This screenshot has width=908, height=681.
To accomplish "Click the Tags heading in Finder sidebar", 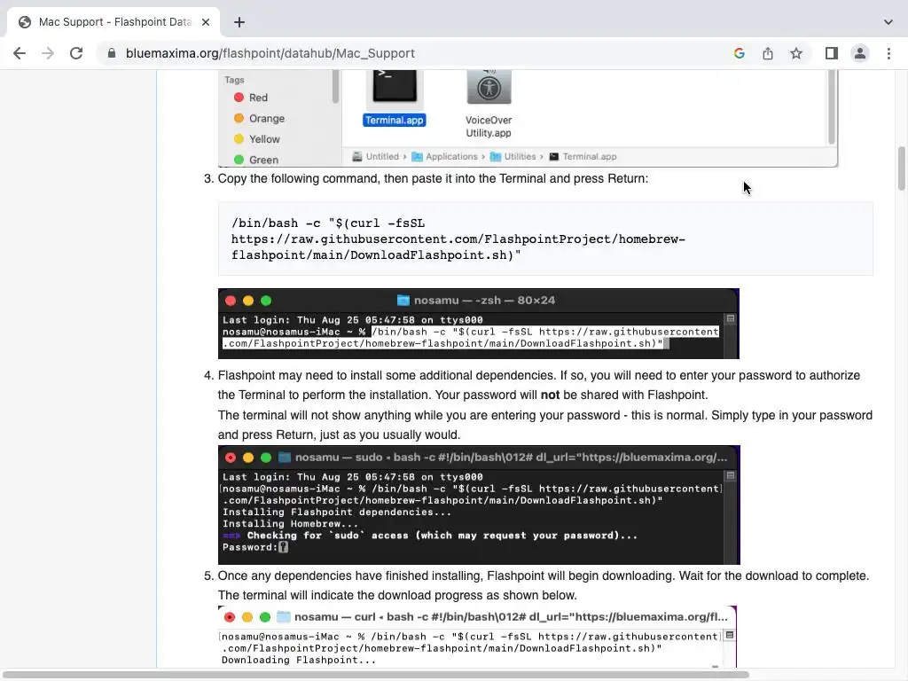I will [x=234, y=80].
